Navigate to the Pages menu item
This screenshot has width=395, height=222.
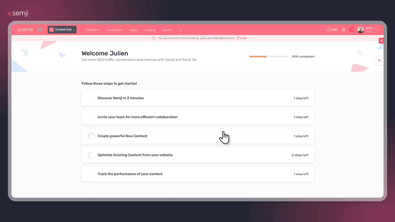134,30
